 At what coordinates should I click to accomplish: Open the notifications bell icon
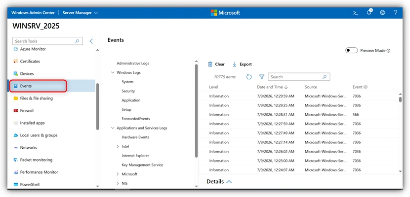[x=369, y=12]
